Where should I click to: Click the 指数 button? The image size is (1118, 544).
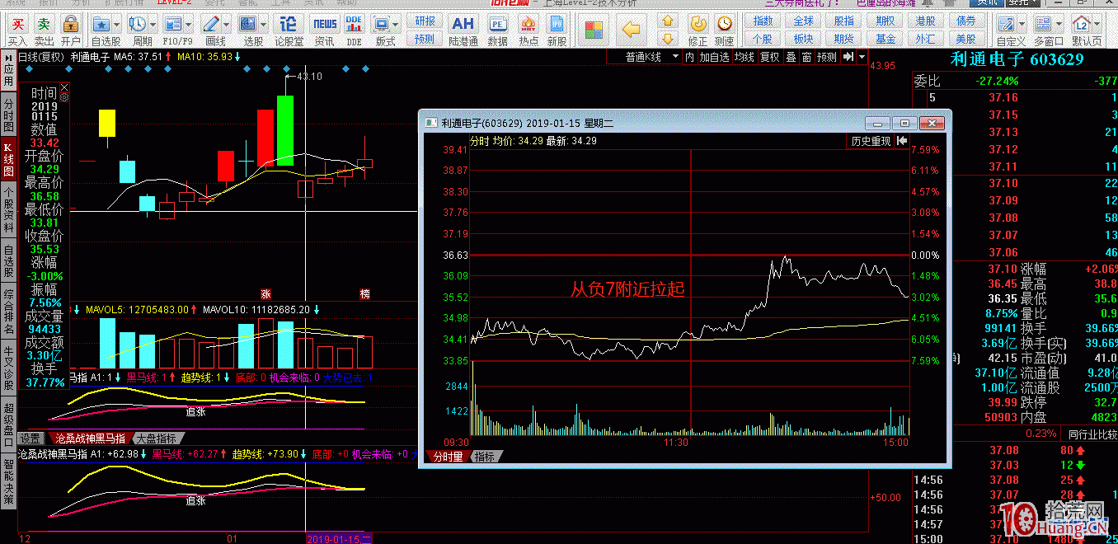click(763, 21)
